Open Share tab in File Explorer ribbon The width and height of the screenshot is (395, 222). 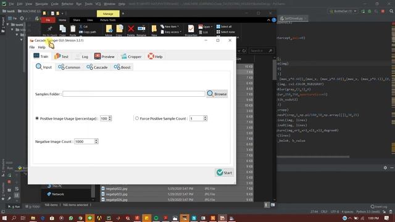(77, 20)
